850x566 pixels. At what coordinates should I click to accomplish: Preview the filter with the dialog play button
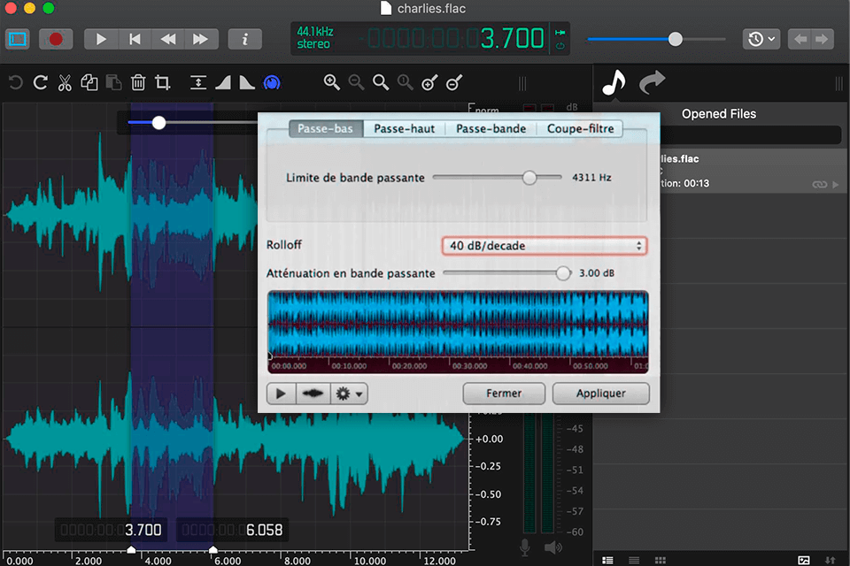coord(281,394)
